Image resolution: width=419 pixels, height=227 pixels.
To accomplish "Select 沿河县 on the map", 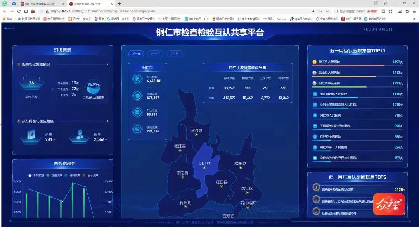I will [196, 131].
